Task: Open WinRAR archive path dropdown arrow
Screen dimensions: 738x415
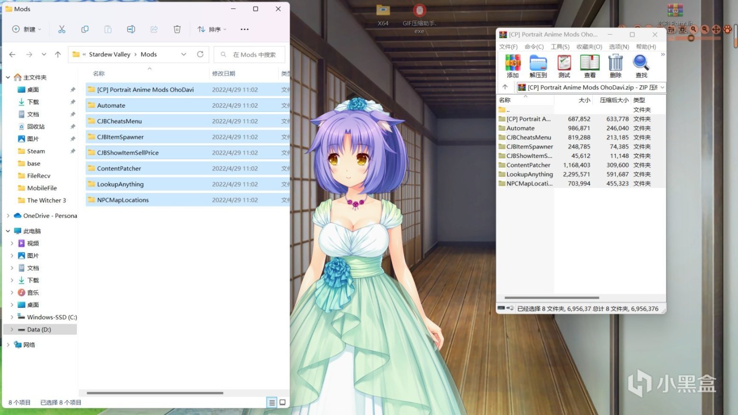Action: 662,87
